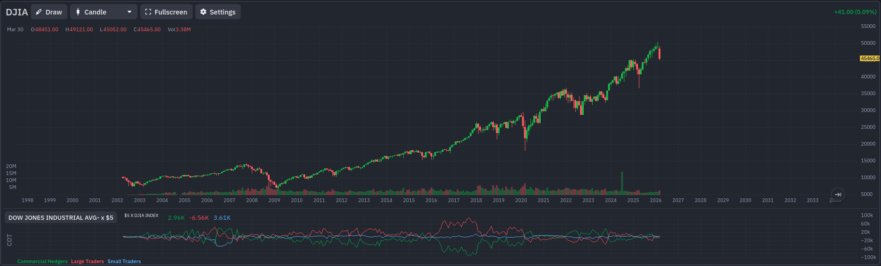Select the Commercial Hedgers legend entry
This screenshot has height=266, width=881.
(43, 261)
